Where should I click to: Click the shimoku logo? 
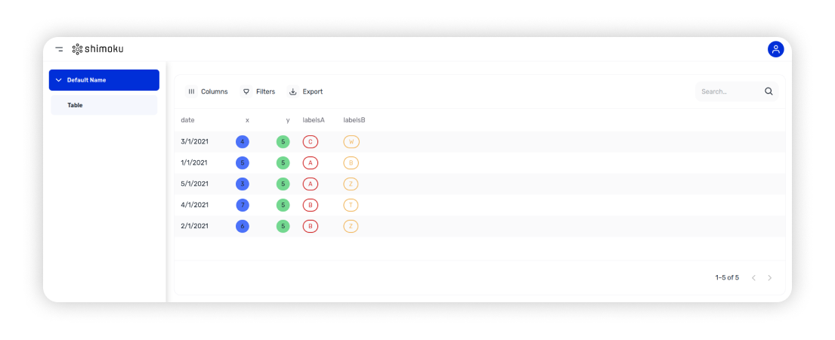point(97,49)
